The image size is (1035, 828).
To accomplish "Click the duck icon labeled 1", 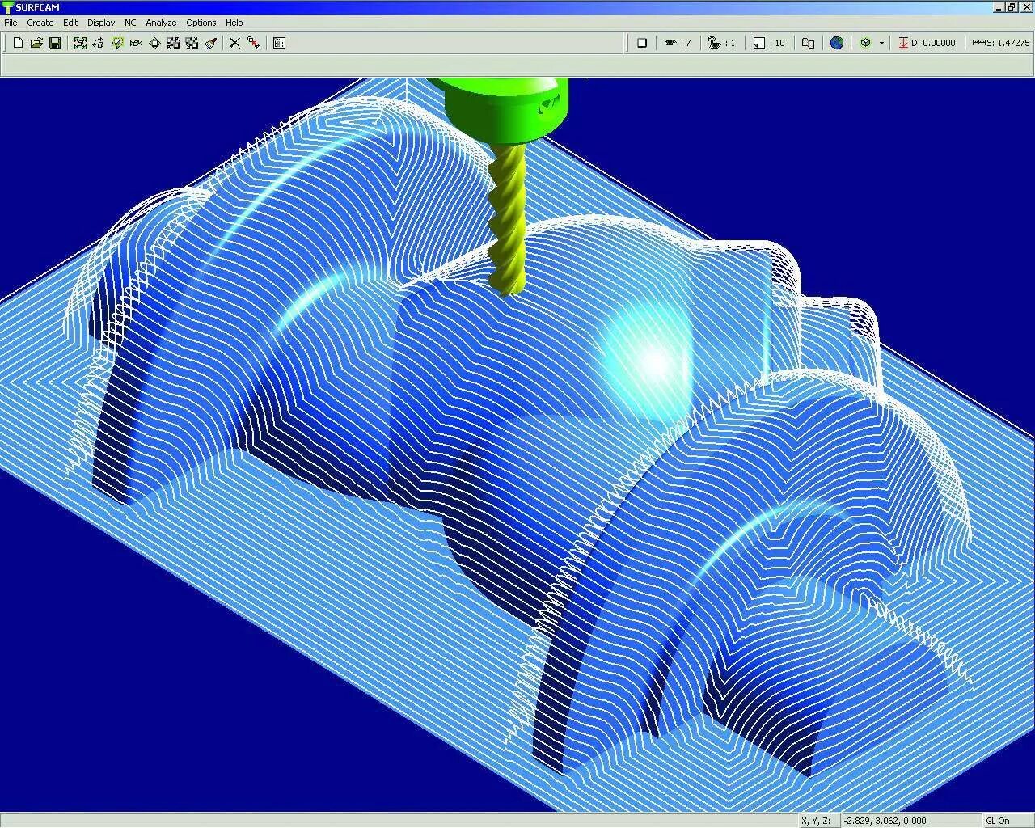I will point(722,43).
